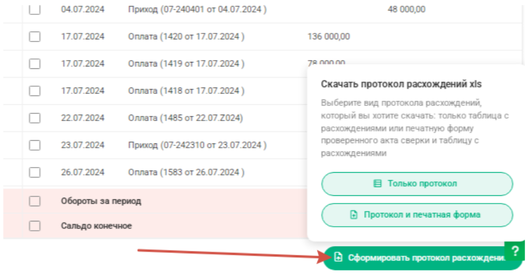Click text Оплата (1419 от 17.07.2024)
Image resolution: width=527 pixels, height=275 pixels.
point(186,63)
